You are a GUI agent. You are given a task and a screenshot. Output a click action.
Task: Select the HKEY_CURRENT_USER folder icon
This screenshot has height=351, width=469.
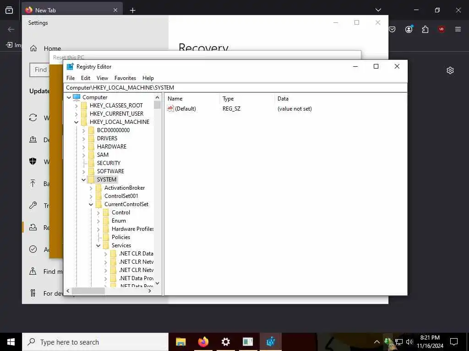pyautogui.click(x=84, y=114)
